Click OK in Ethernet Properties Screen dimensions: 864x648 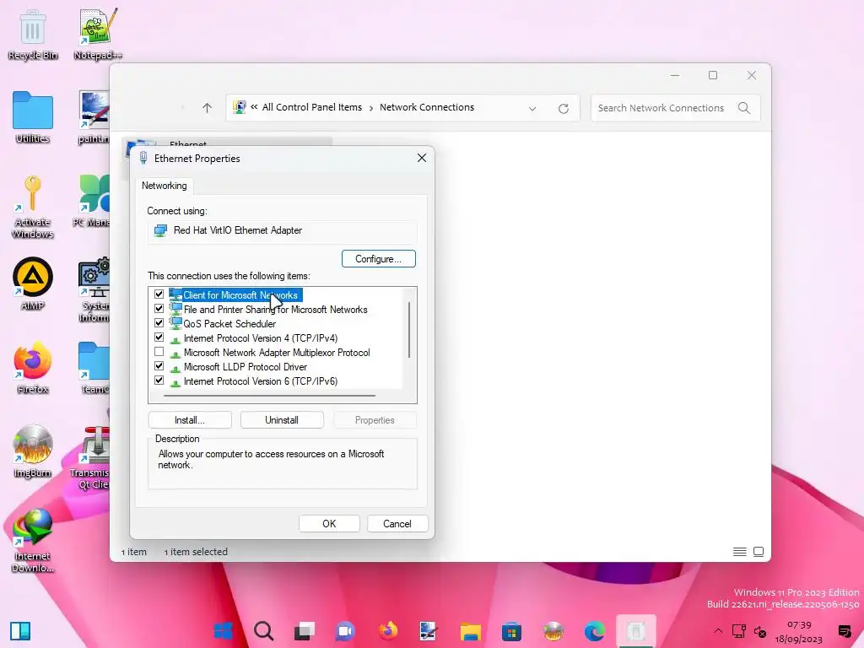click(x=329, y=523)
